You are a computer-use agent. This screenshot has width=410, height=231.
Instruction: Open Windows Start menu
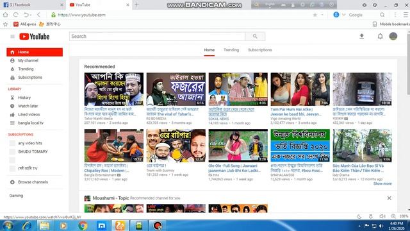tap(8, 225)
